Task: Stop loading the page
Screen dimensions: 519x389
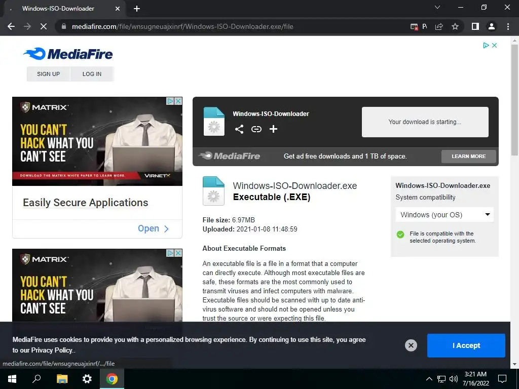Action: (x=44, y=26)
